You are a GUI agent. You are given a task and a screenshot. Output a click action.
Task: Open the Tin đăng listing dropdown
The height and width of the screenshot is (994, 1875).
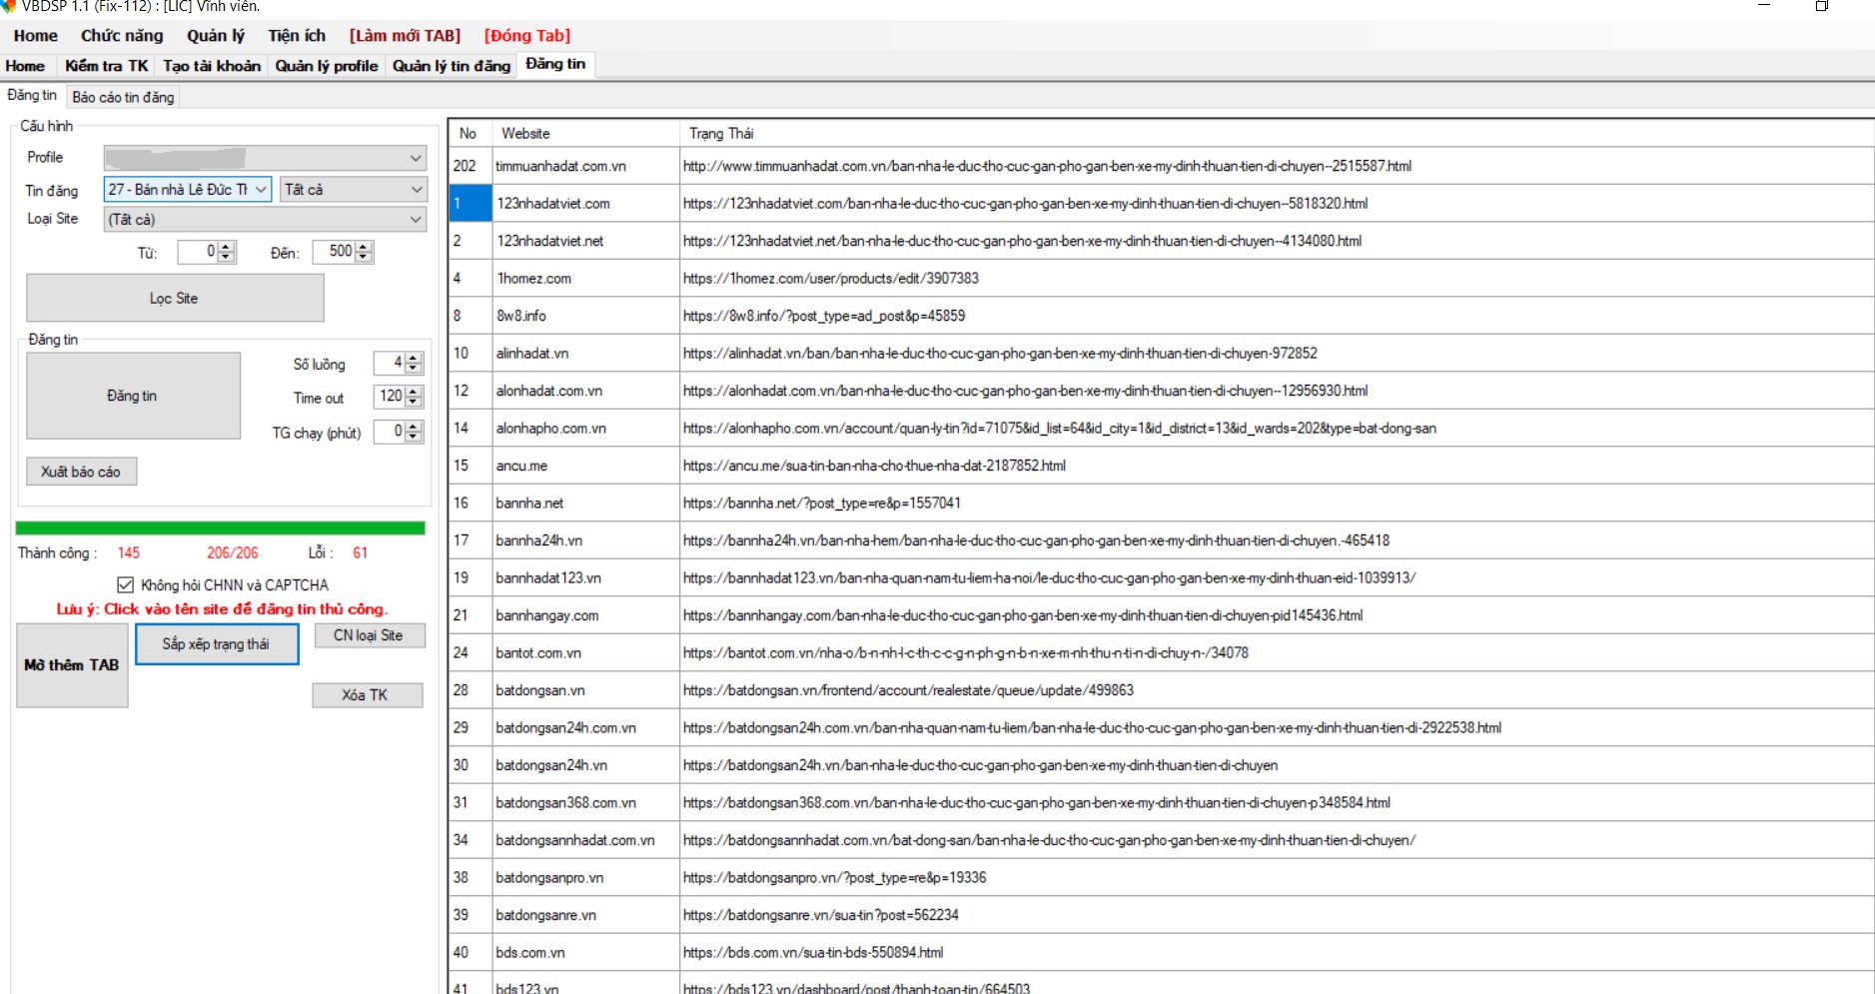click(261, 190)
